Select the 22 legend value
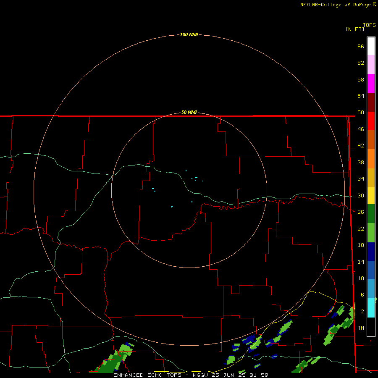Image resolution: width=378 pixels, height=378 pixels. pyautogui.click(x=361, y=228)
